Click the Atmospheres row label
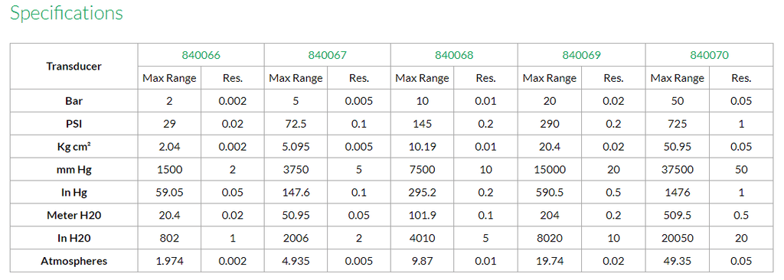This screenshot has width=784, height=280. tap(74, 261)
